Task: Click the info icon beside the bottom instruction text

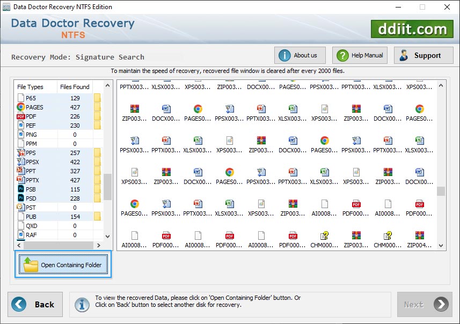Action: click(82, 304)
